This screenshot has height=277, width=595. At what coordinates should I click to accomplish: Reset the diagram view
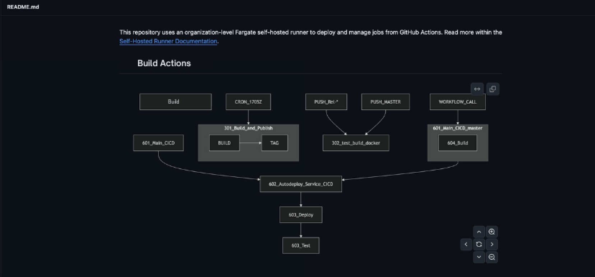pyautogui.click(x=479, y=244)
